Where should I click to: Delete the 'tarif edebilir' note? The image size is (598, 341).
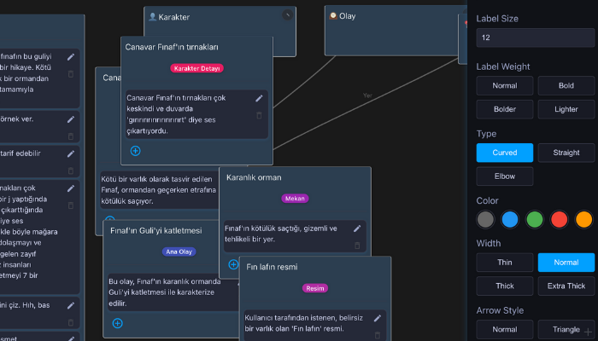[71, 170]
